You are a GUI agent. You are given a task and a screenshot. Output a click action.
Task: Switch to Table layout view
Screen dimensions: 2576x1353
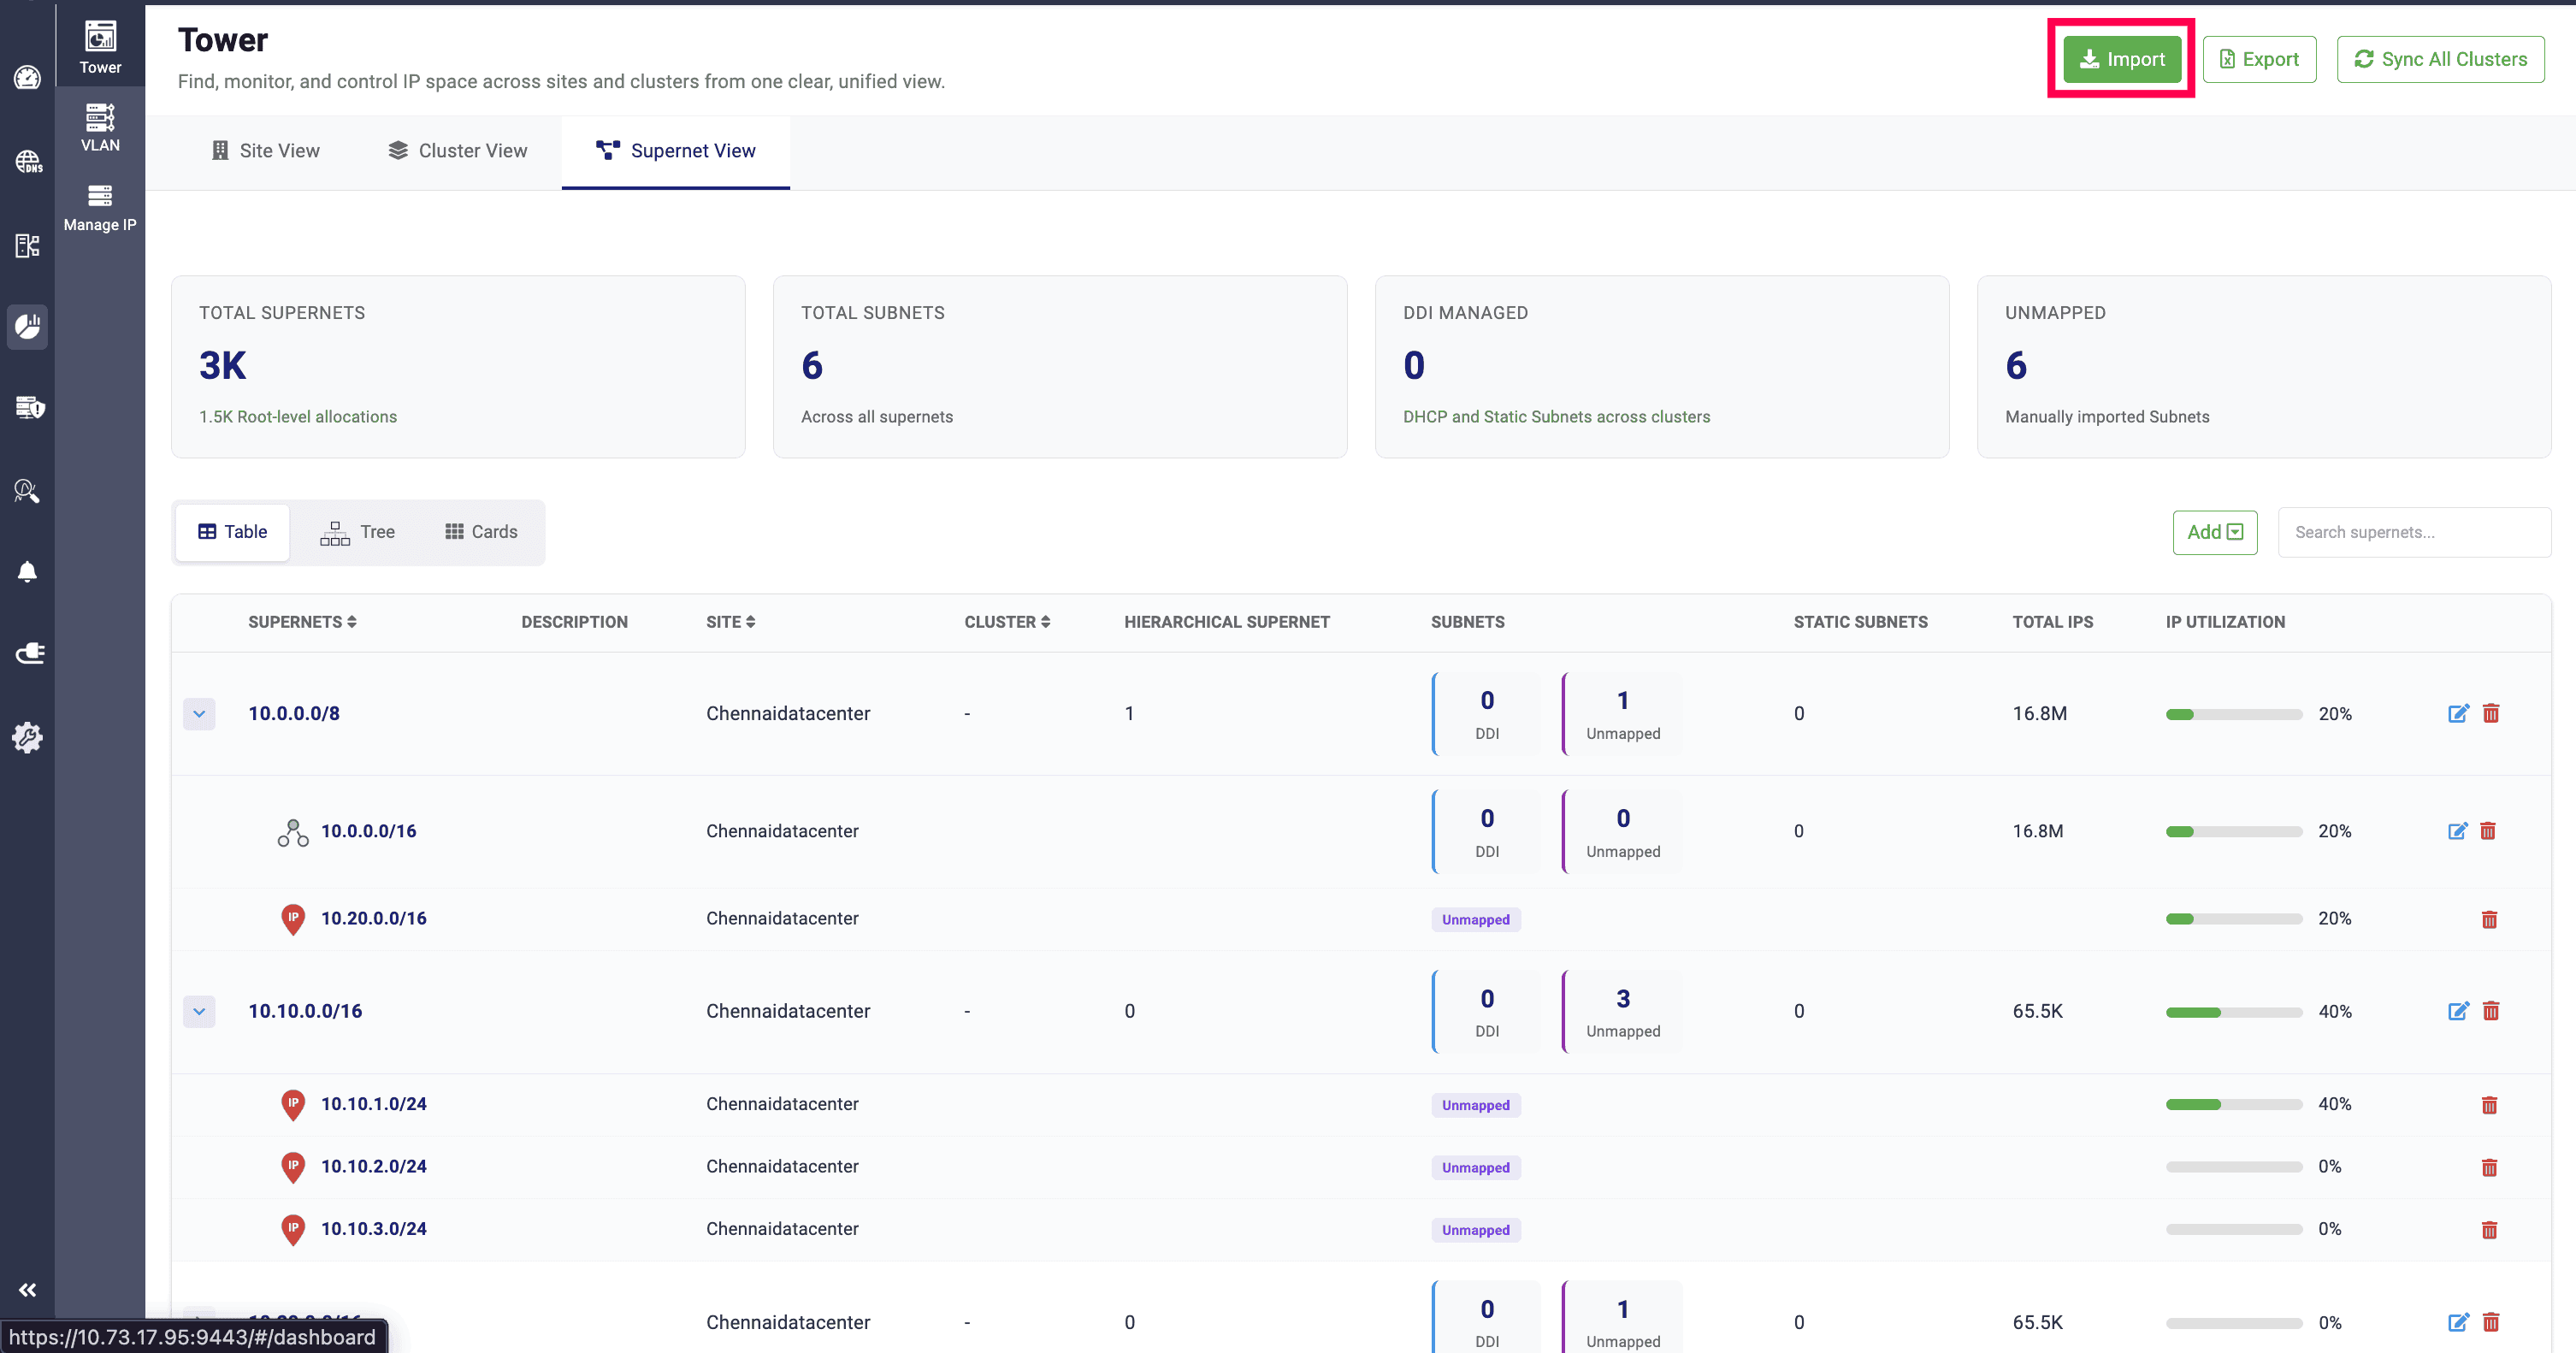click(x=232, y=532)
